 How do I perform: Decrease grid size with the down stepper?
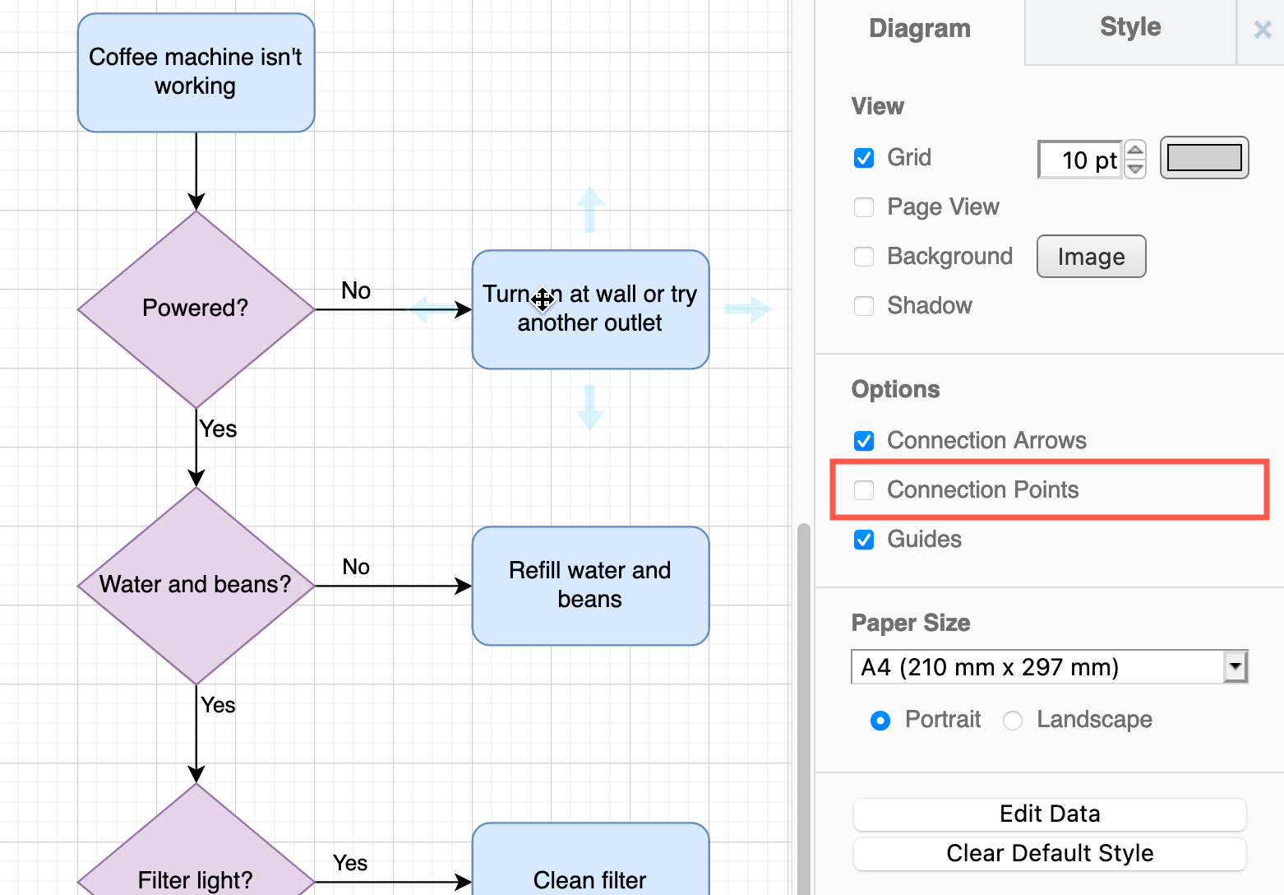[1135, 167]
